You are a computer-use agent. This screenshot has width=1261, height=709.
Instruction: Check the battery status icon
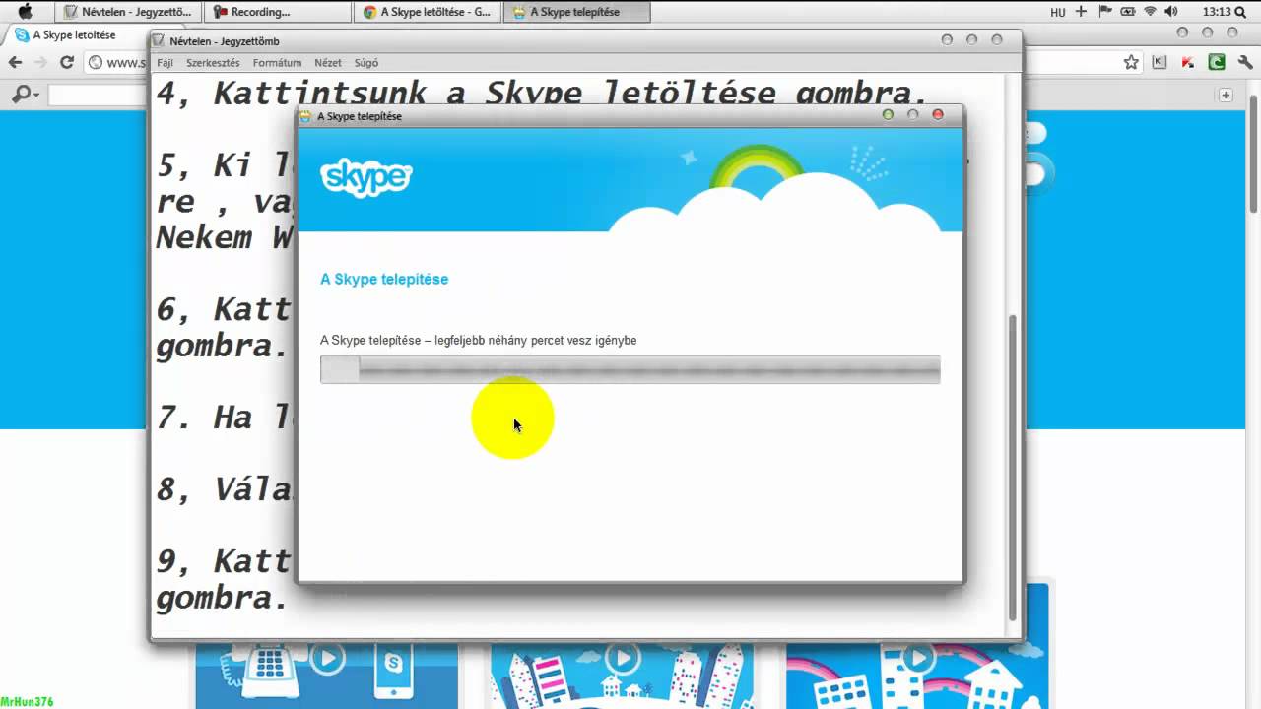point(1128,12)
